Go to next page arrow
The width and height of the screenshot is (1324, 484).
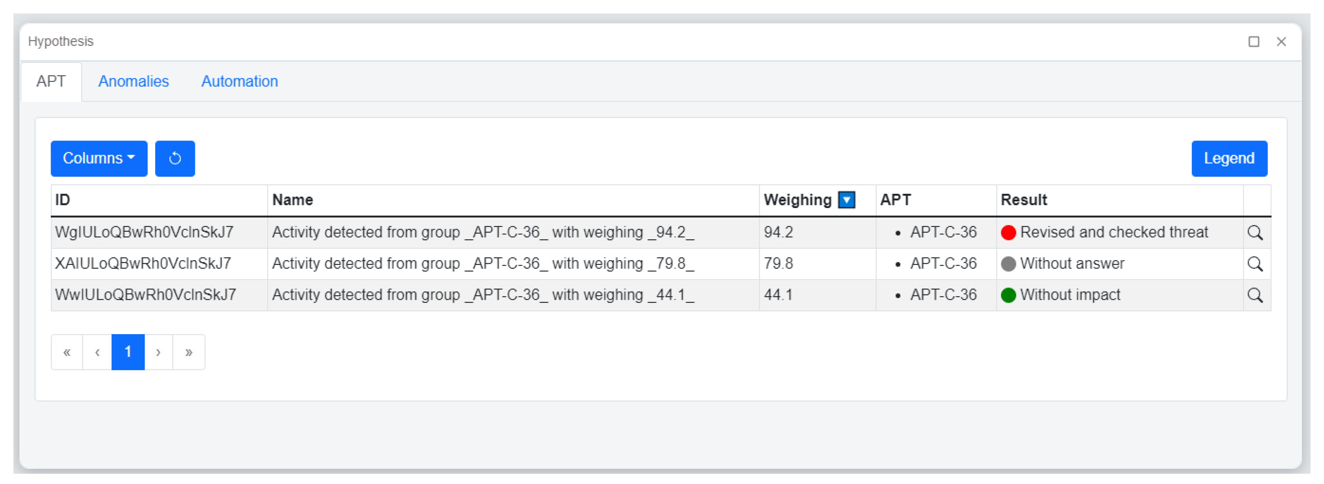pos(158,352)
